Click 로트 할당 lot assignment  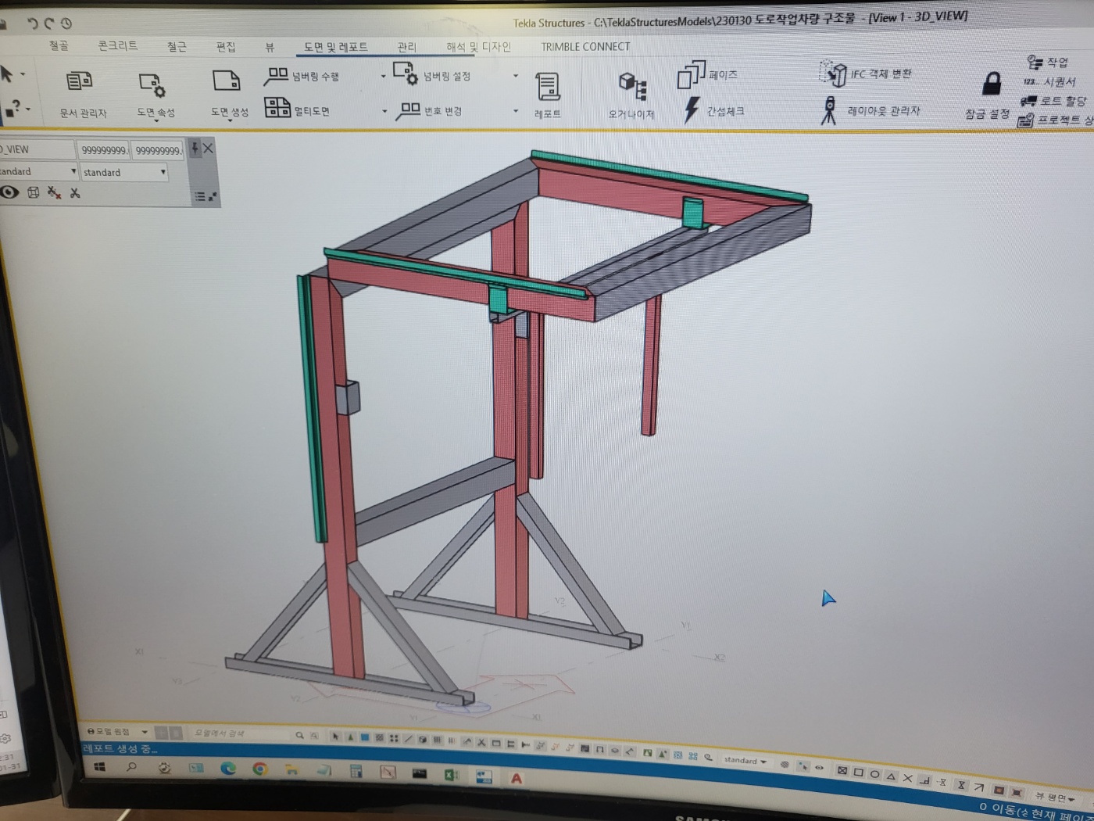[1053, 101]
